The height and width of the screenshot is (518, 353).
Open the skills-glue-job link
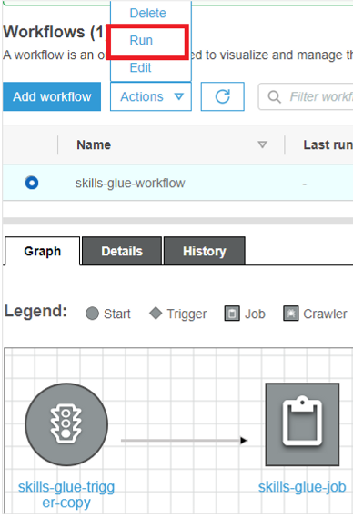pos(302,487)
